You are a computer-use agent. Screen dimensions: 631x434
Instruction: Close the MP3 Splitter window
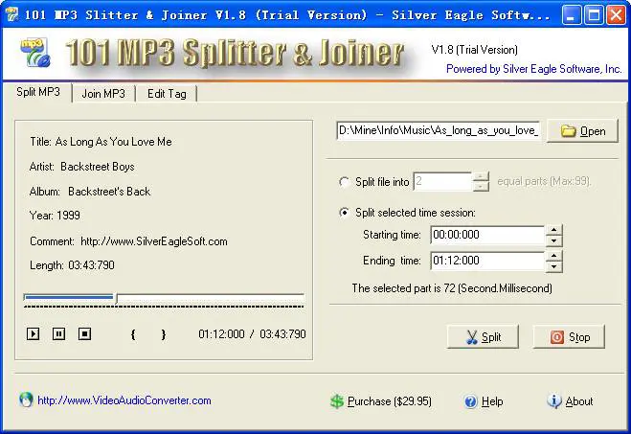point(616,15)
